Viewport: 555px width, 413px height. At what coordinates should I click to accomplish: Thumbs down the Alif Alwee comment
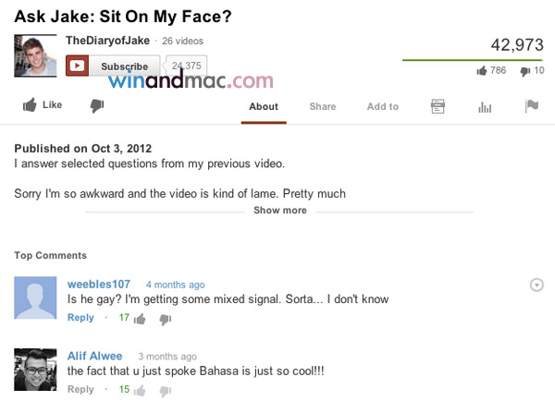pyautogui.click(x=166, y=391)
